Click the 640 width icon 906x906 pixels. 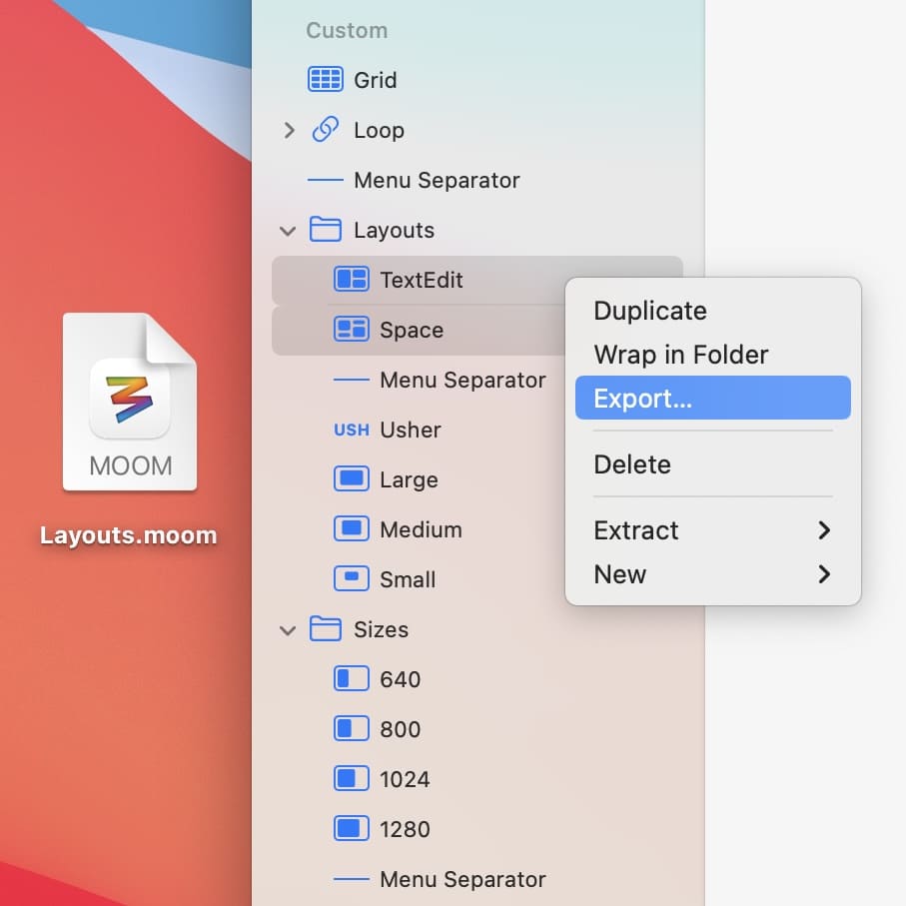coord(352,678)
